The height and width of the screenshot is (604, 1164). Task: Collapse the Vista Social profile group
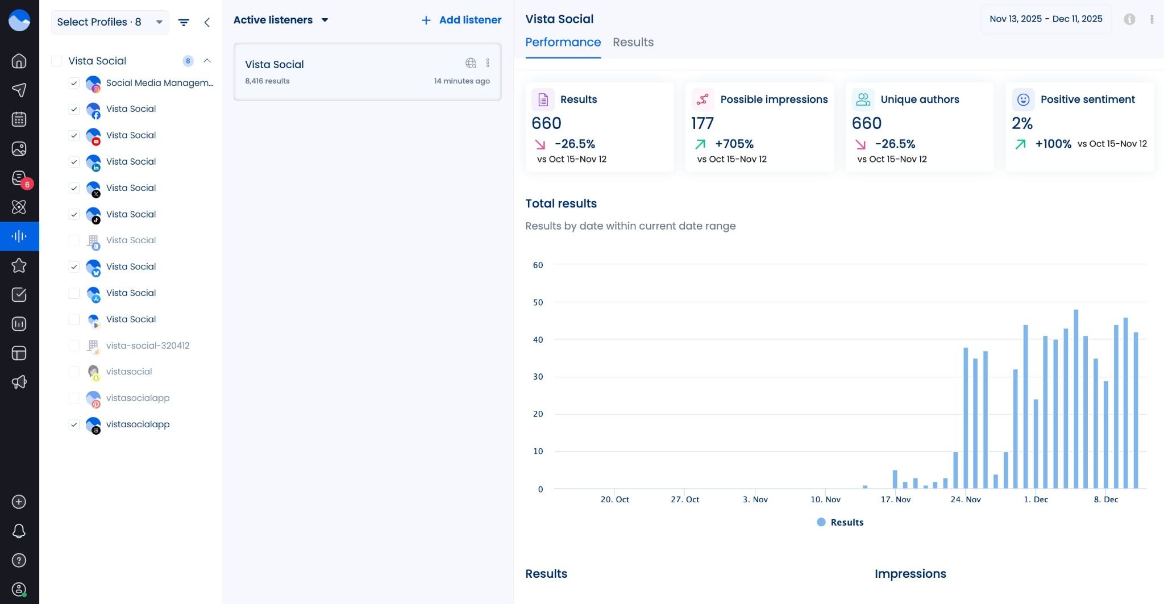(x=207, y=61)
